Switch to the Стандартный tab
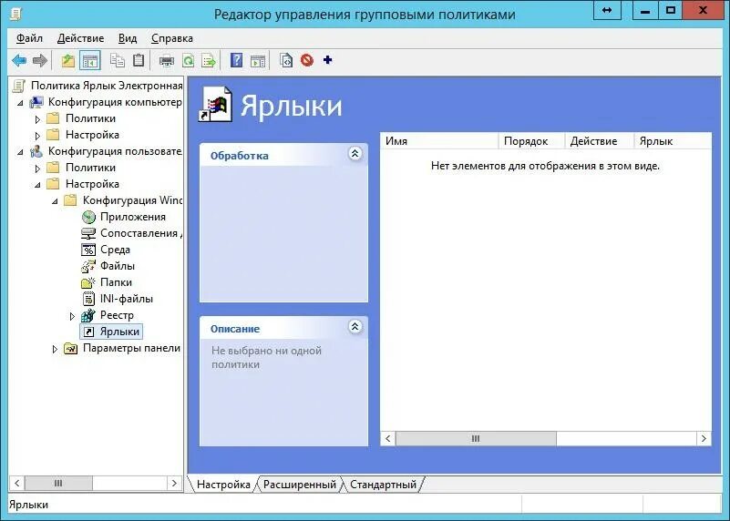730x521 pixels. click(x=383, y=485)
